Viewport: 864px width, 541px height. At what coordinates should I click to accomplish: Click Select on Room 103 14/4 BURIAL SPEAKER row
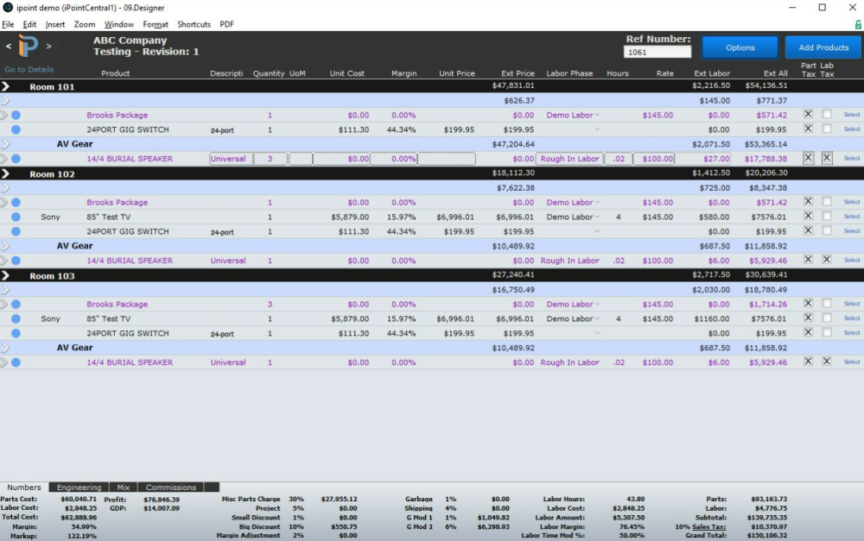click(852, 362)
